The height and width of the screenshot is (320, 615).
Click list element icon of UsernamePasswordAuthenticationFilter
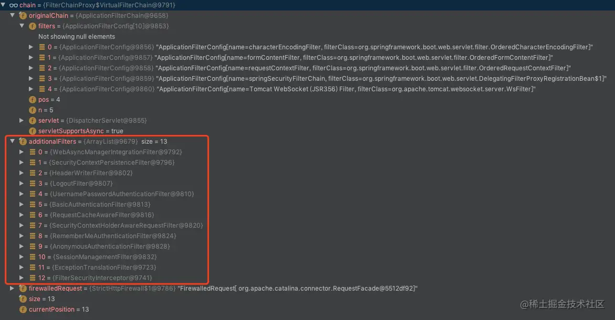coord(33,194)
